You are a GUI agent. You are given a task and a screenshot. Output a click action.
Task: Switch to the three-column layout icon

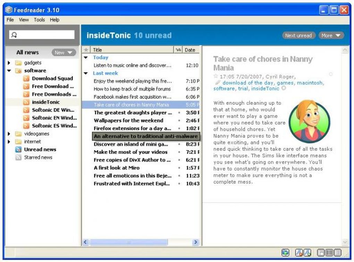point(329,253)
